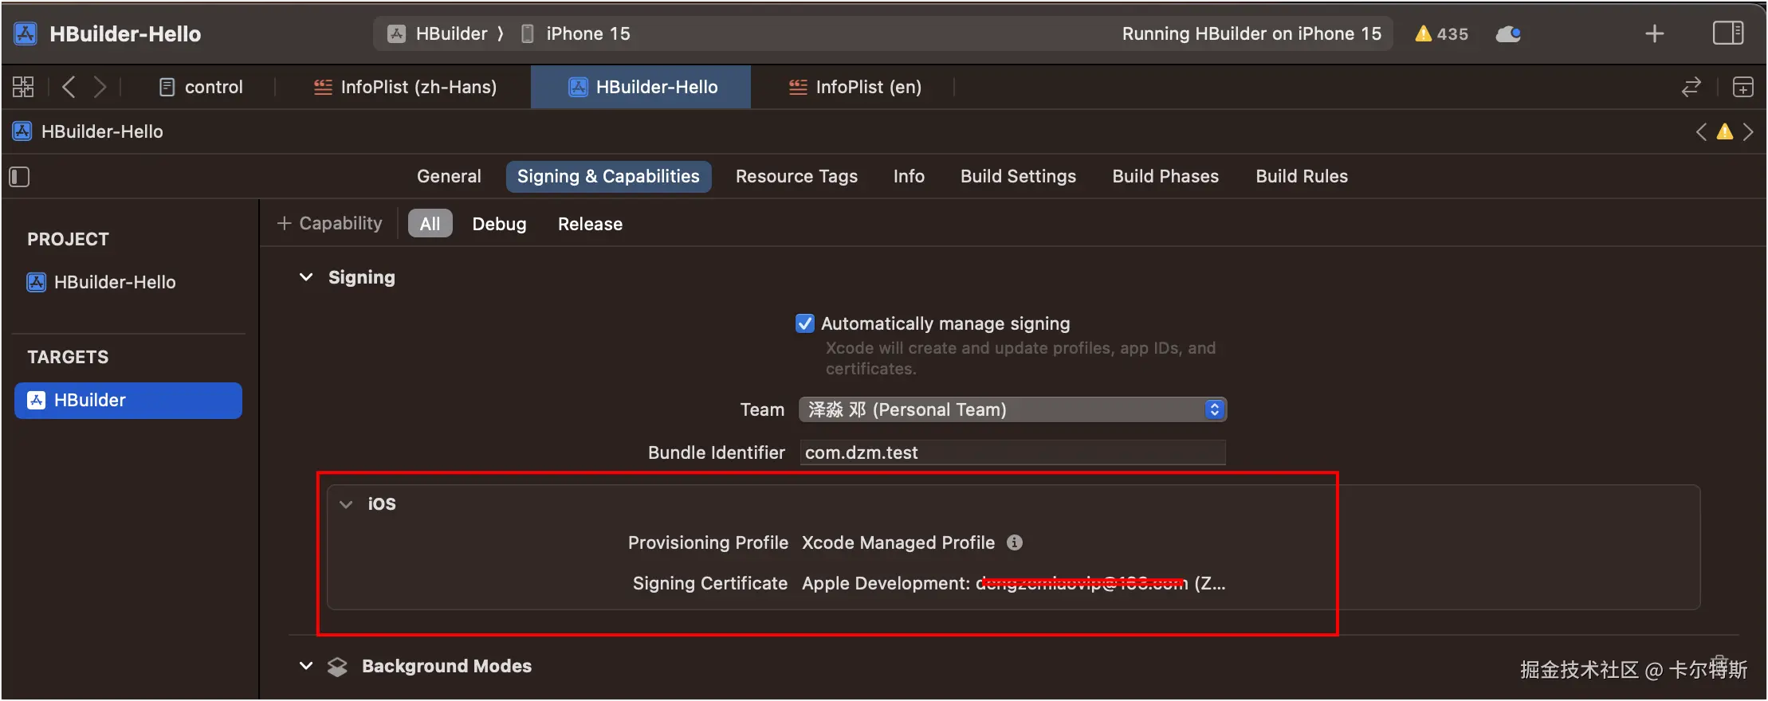Open the General tab
1768x701 pixels.
[449, 176]
